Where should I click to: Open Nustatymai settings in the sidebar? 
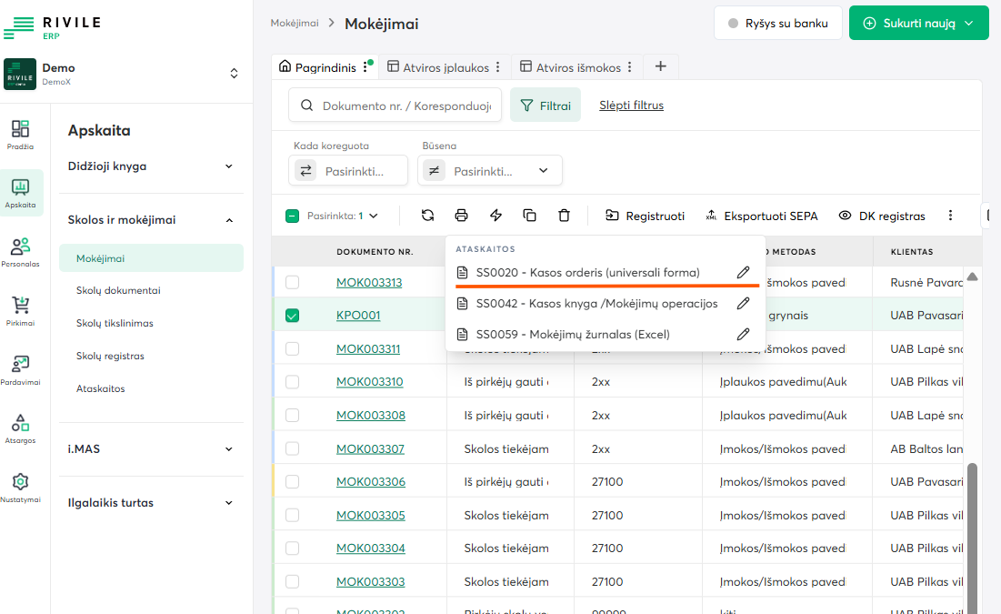click(x=21, y=487)
